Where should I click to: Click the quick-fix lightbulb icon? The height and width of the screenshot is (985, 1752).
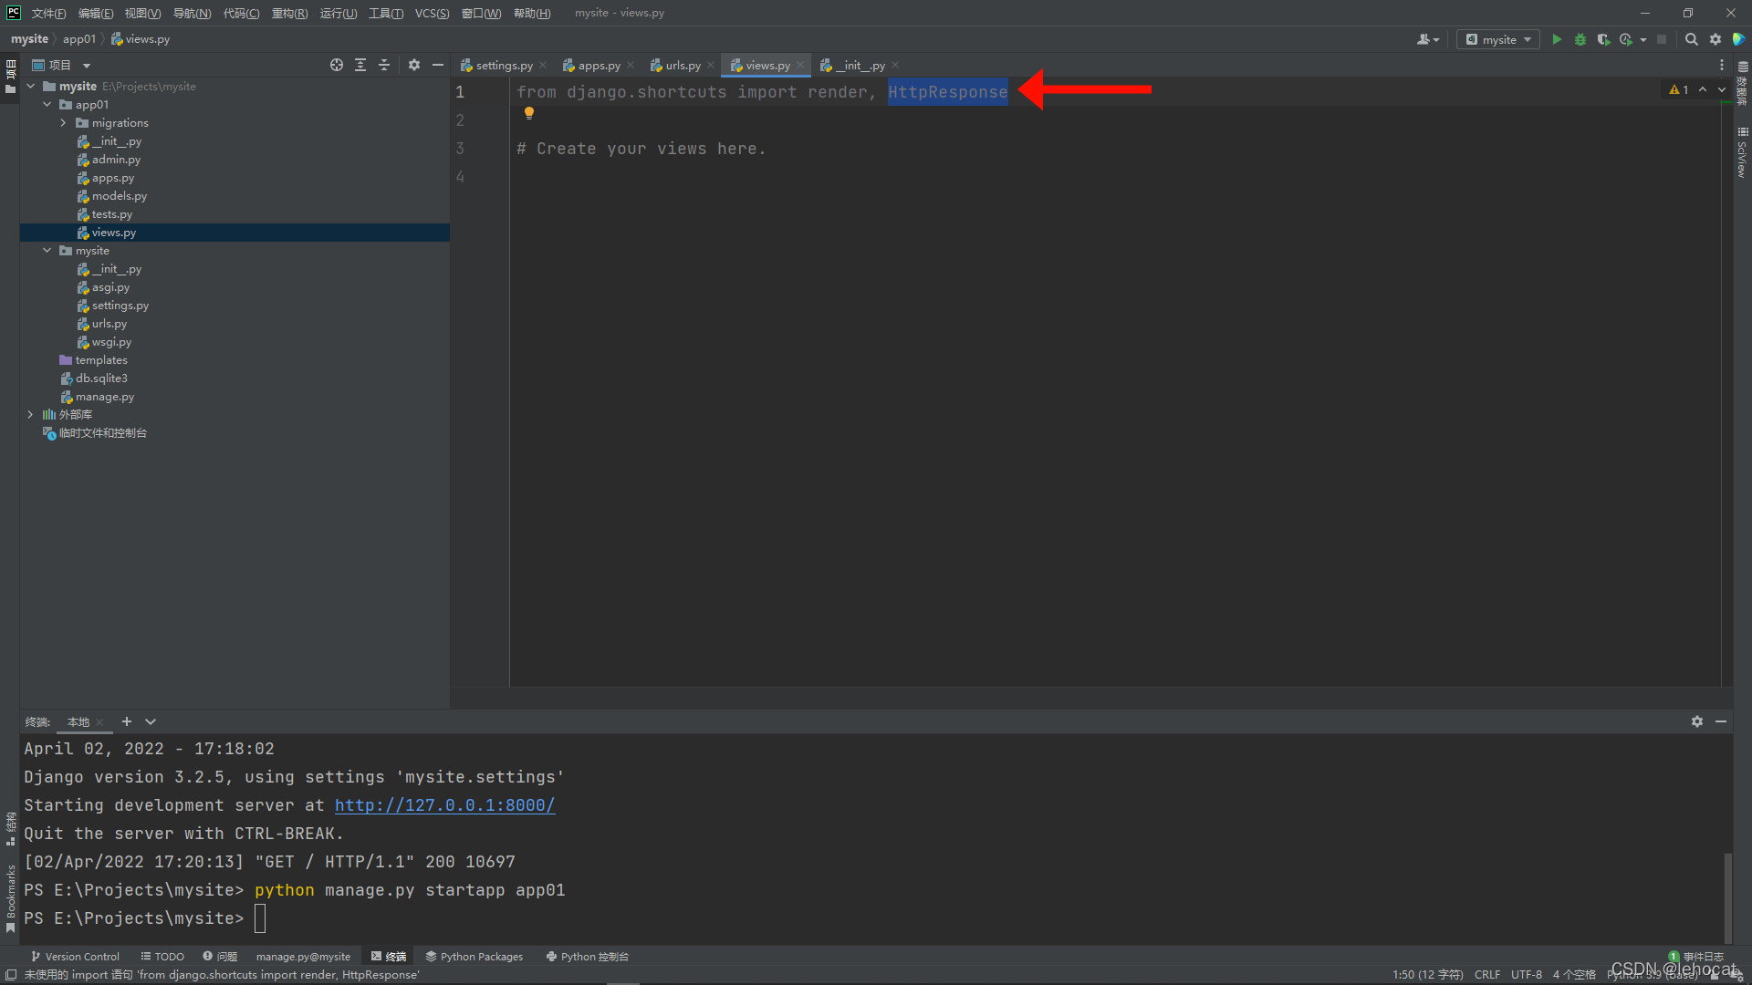(x=528, y=113)
